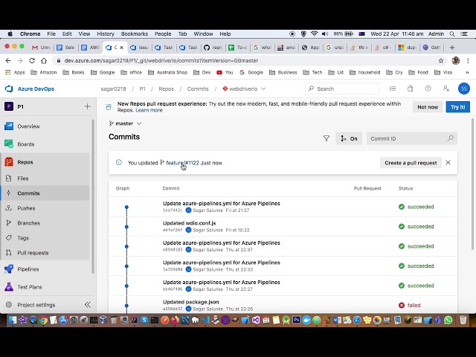Show more bookmarks with the chevron
The width and height of the screenshot is (476, 357).
click(467, 72)
